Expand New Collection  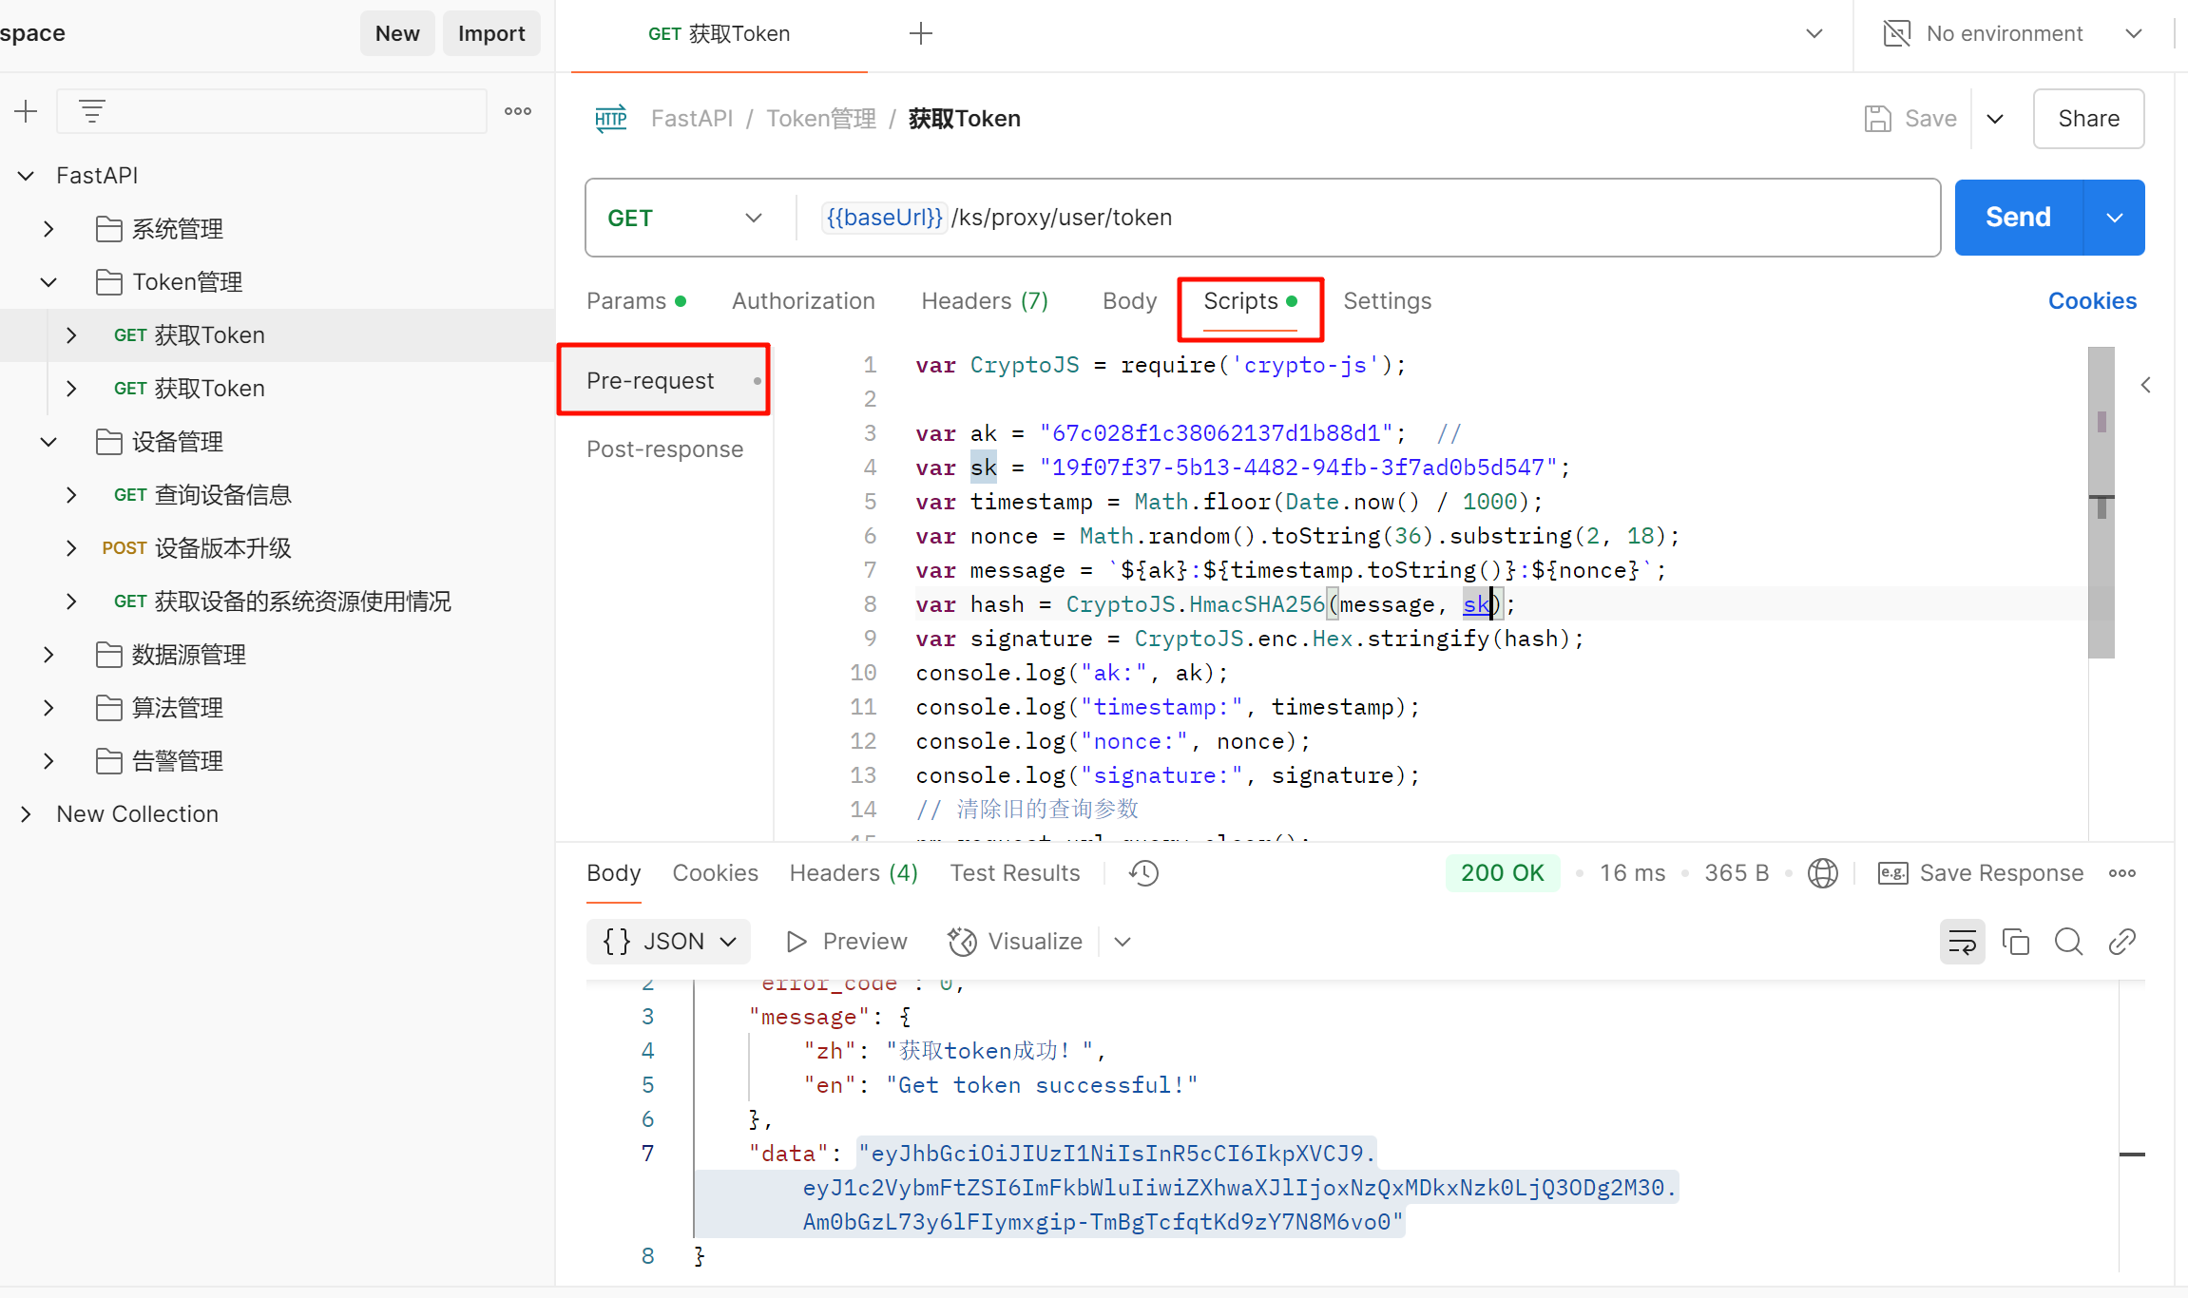point(27,814)
